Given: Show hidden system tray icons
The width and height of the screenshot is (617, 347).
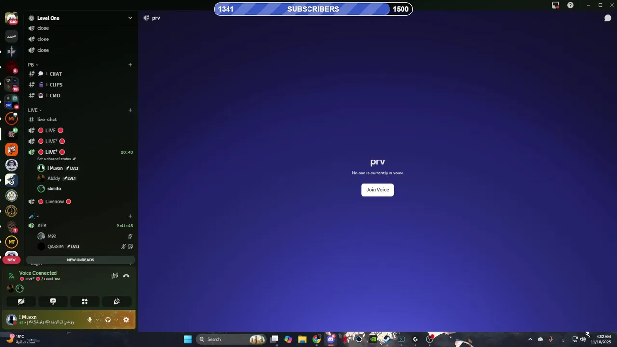Looking at the screenshot, I should tap(530, 339).
